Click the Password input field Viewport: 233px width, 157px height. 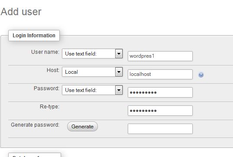pyautogui.click(x=160, y=92)
